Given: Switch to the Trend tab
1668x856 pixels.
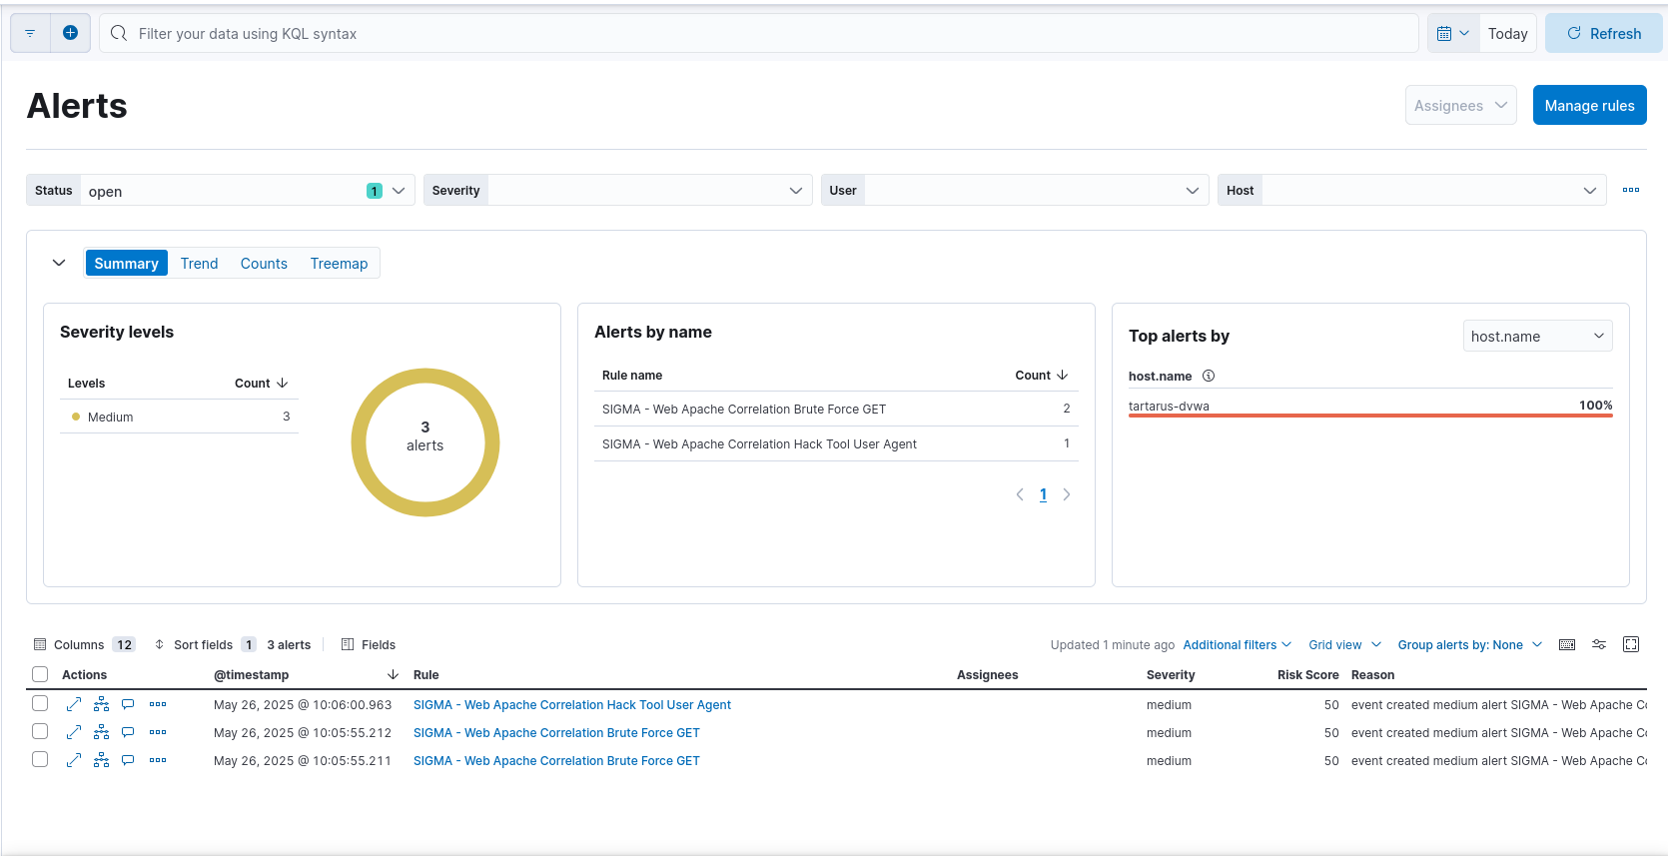Looking at the screenshot, I should pyautogui.click(x=199, y=264).
